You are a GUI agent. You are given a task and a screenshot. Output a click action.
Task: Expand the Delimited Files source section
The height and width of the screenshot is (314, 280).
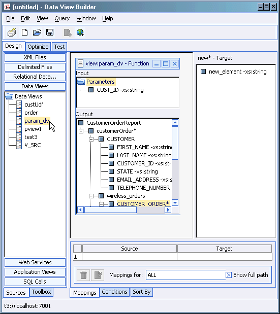(x=35, y=67)
